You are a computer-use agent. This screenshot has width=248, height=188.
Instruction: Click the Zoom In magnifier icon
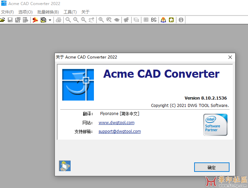pyautogui.click(x=76, y=20)
